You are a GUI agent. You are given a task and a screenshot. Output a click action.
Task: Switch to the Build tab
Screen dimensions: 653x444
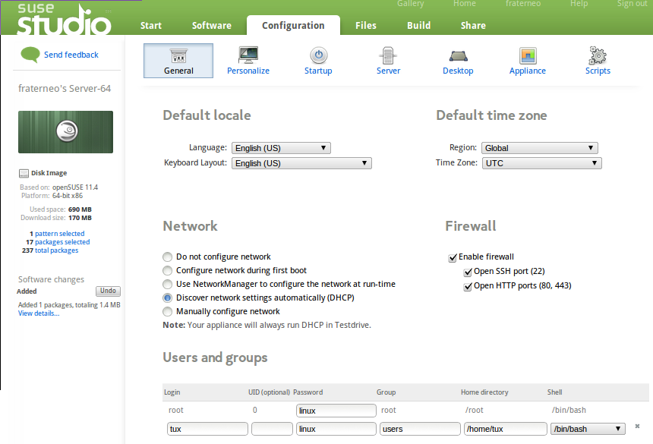coord(418,25)
